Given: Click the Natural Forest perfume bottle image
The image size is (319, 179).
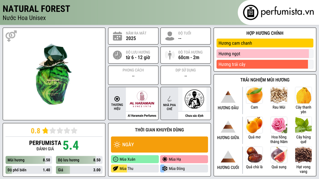Looking at the screenshot, I should [54, 74].
